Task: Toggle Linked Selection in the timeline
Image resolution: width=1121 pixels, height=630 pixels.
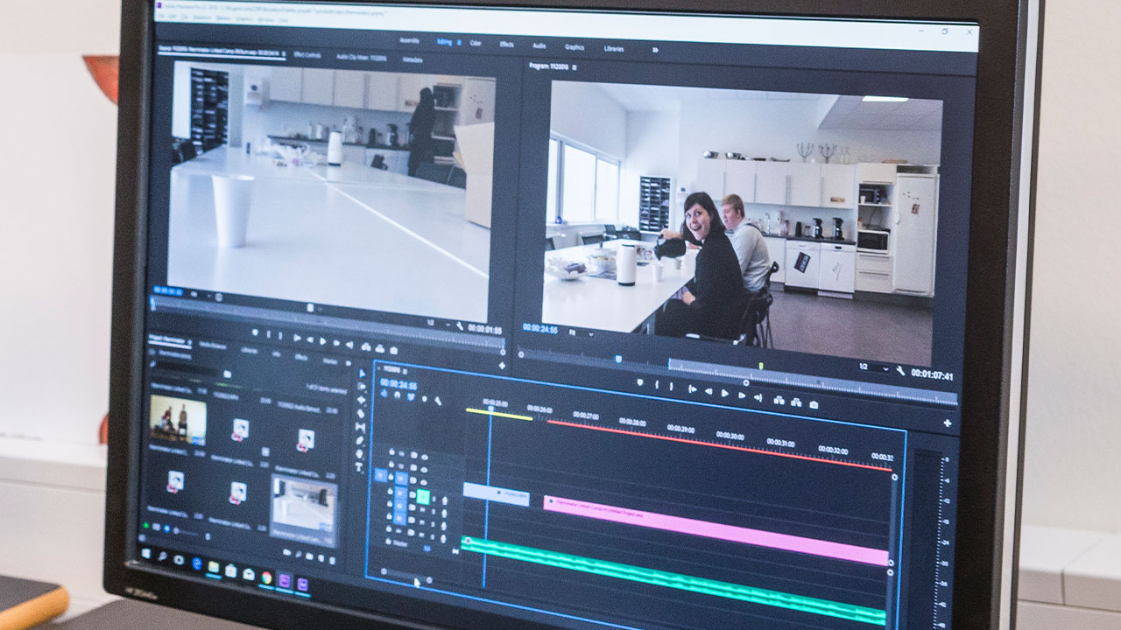Action: 411,396
